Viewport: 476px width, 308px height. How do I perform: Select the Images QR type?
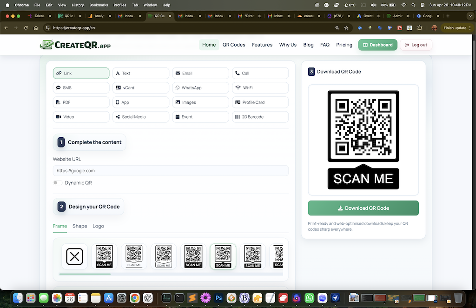pyautogui.click(x=201, y=102)
